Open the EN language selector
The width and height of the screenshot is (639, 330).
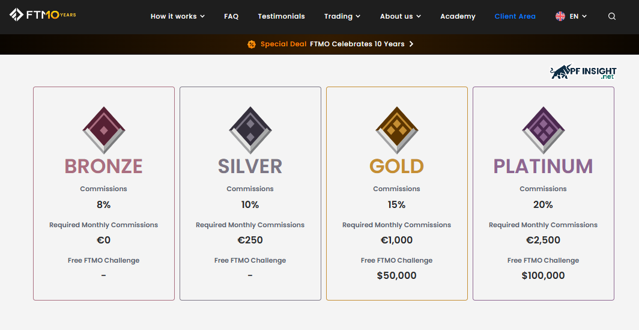(578, 16)
